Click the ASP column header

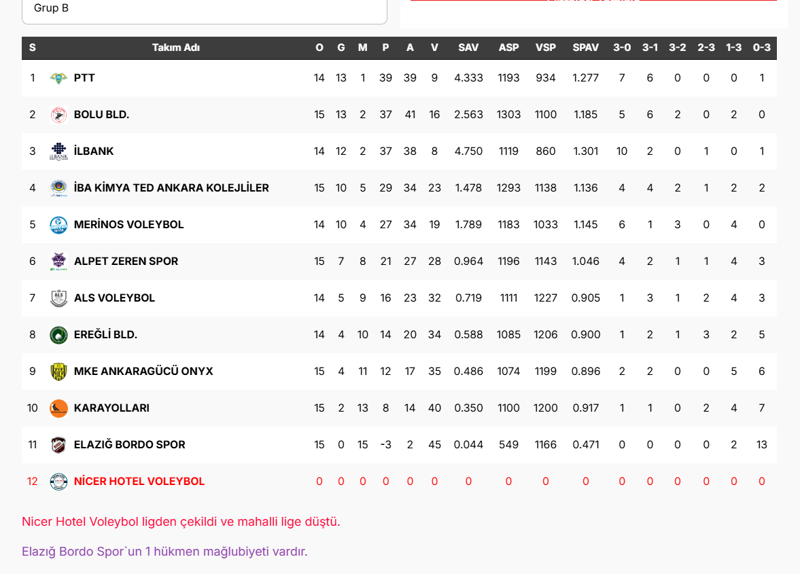click(508, 48)
